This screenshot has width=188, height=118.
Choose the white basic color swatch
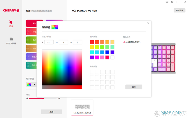112,57
